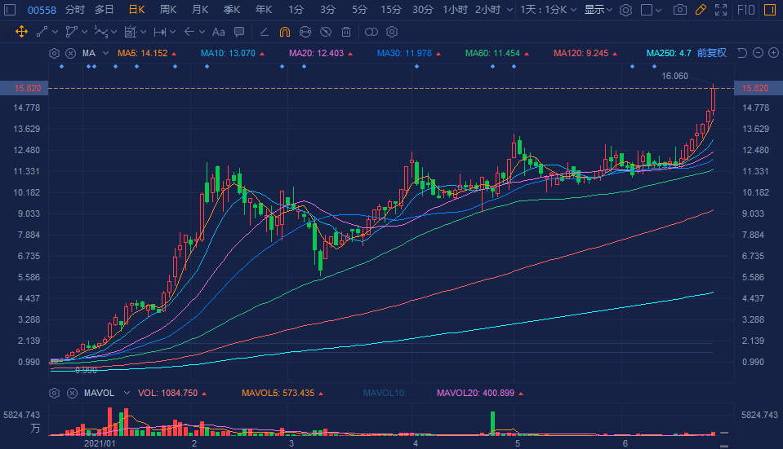Toggle the magnet snap tool

[x=285, y=32]
